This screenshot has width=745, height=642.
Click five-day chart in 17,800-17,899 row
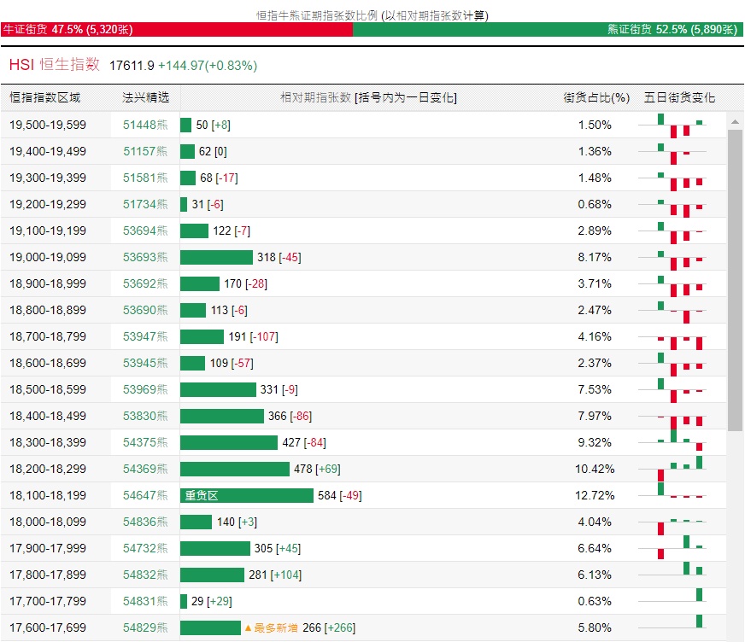(672, 569)
